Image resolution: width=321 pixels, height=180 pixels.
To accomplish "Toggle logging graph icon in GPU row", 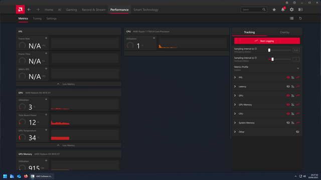I will click(297, 95).
